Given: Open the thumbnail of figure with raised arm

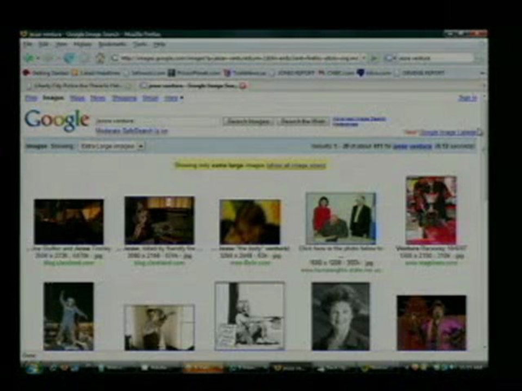Looking at the screenshot, I should pos(69,316).
